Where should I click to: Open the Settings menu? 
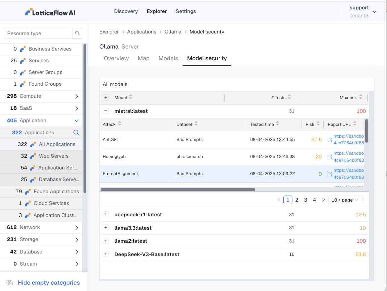coord(186,11)
